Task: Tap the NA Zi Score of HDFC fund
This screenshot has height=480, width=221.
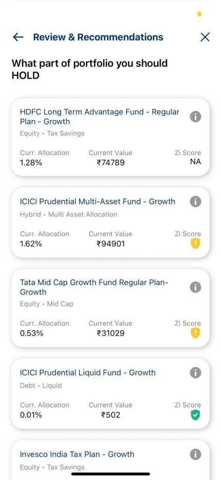Action: pyautogui.click(x=195, y=162)
